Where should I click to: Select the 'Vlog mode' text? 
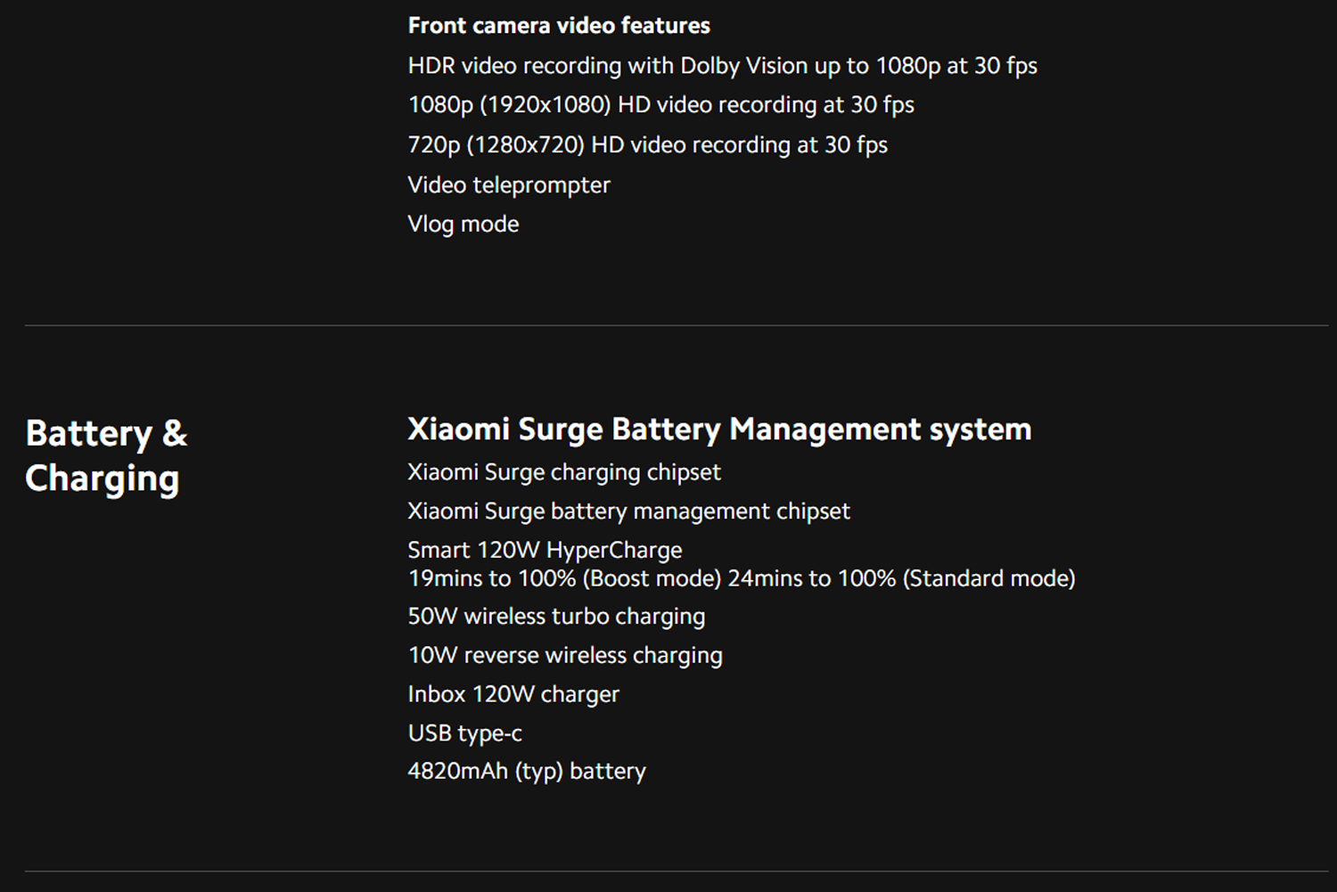click(463, 225)
